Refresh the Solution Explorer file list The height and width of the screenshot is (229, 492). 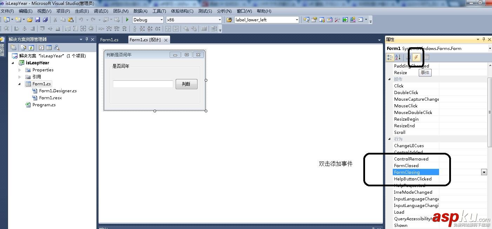pos(32,47)
